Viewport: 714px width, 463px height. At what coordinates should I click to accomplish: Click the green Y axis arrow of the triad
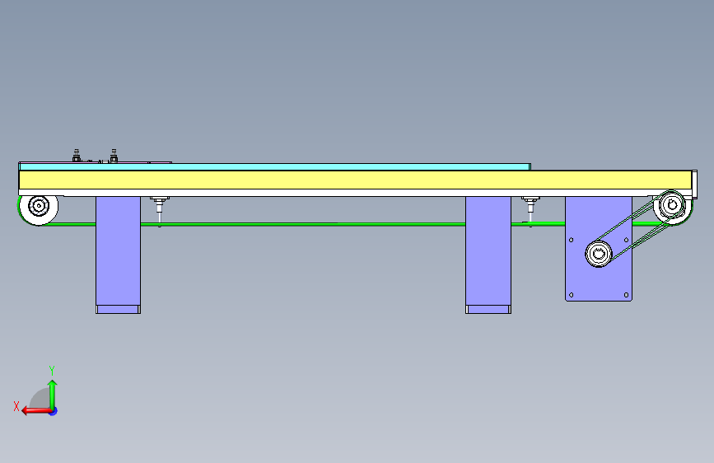(53, 393)
